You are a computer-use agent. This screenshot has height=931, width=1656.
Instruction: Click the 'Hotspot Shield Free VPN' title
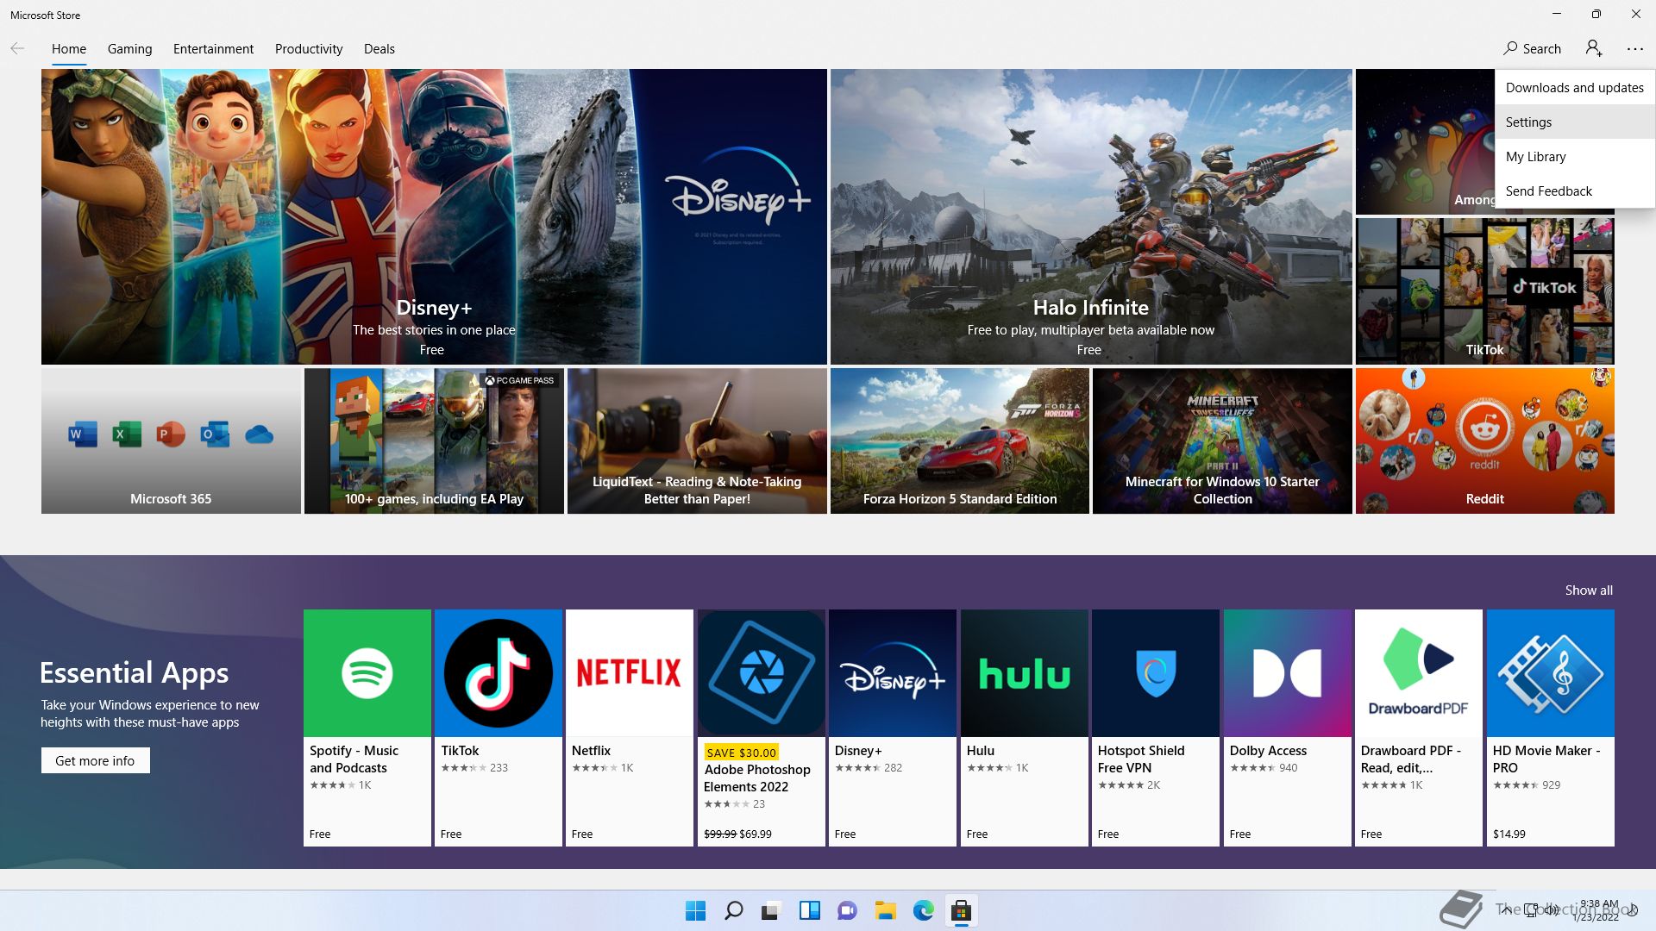point(1141,759)
